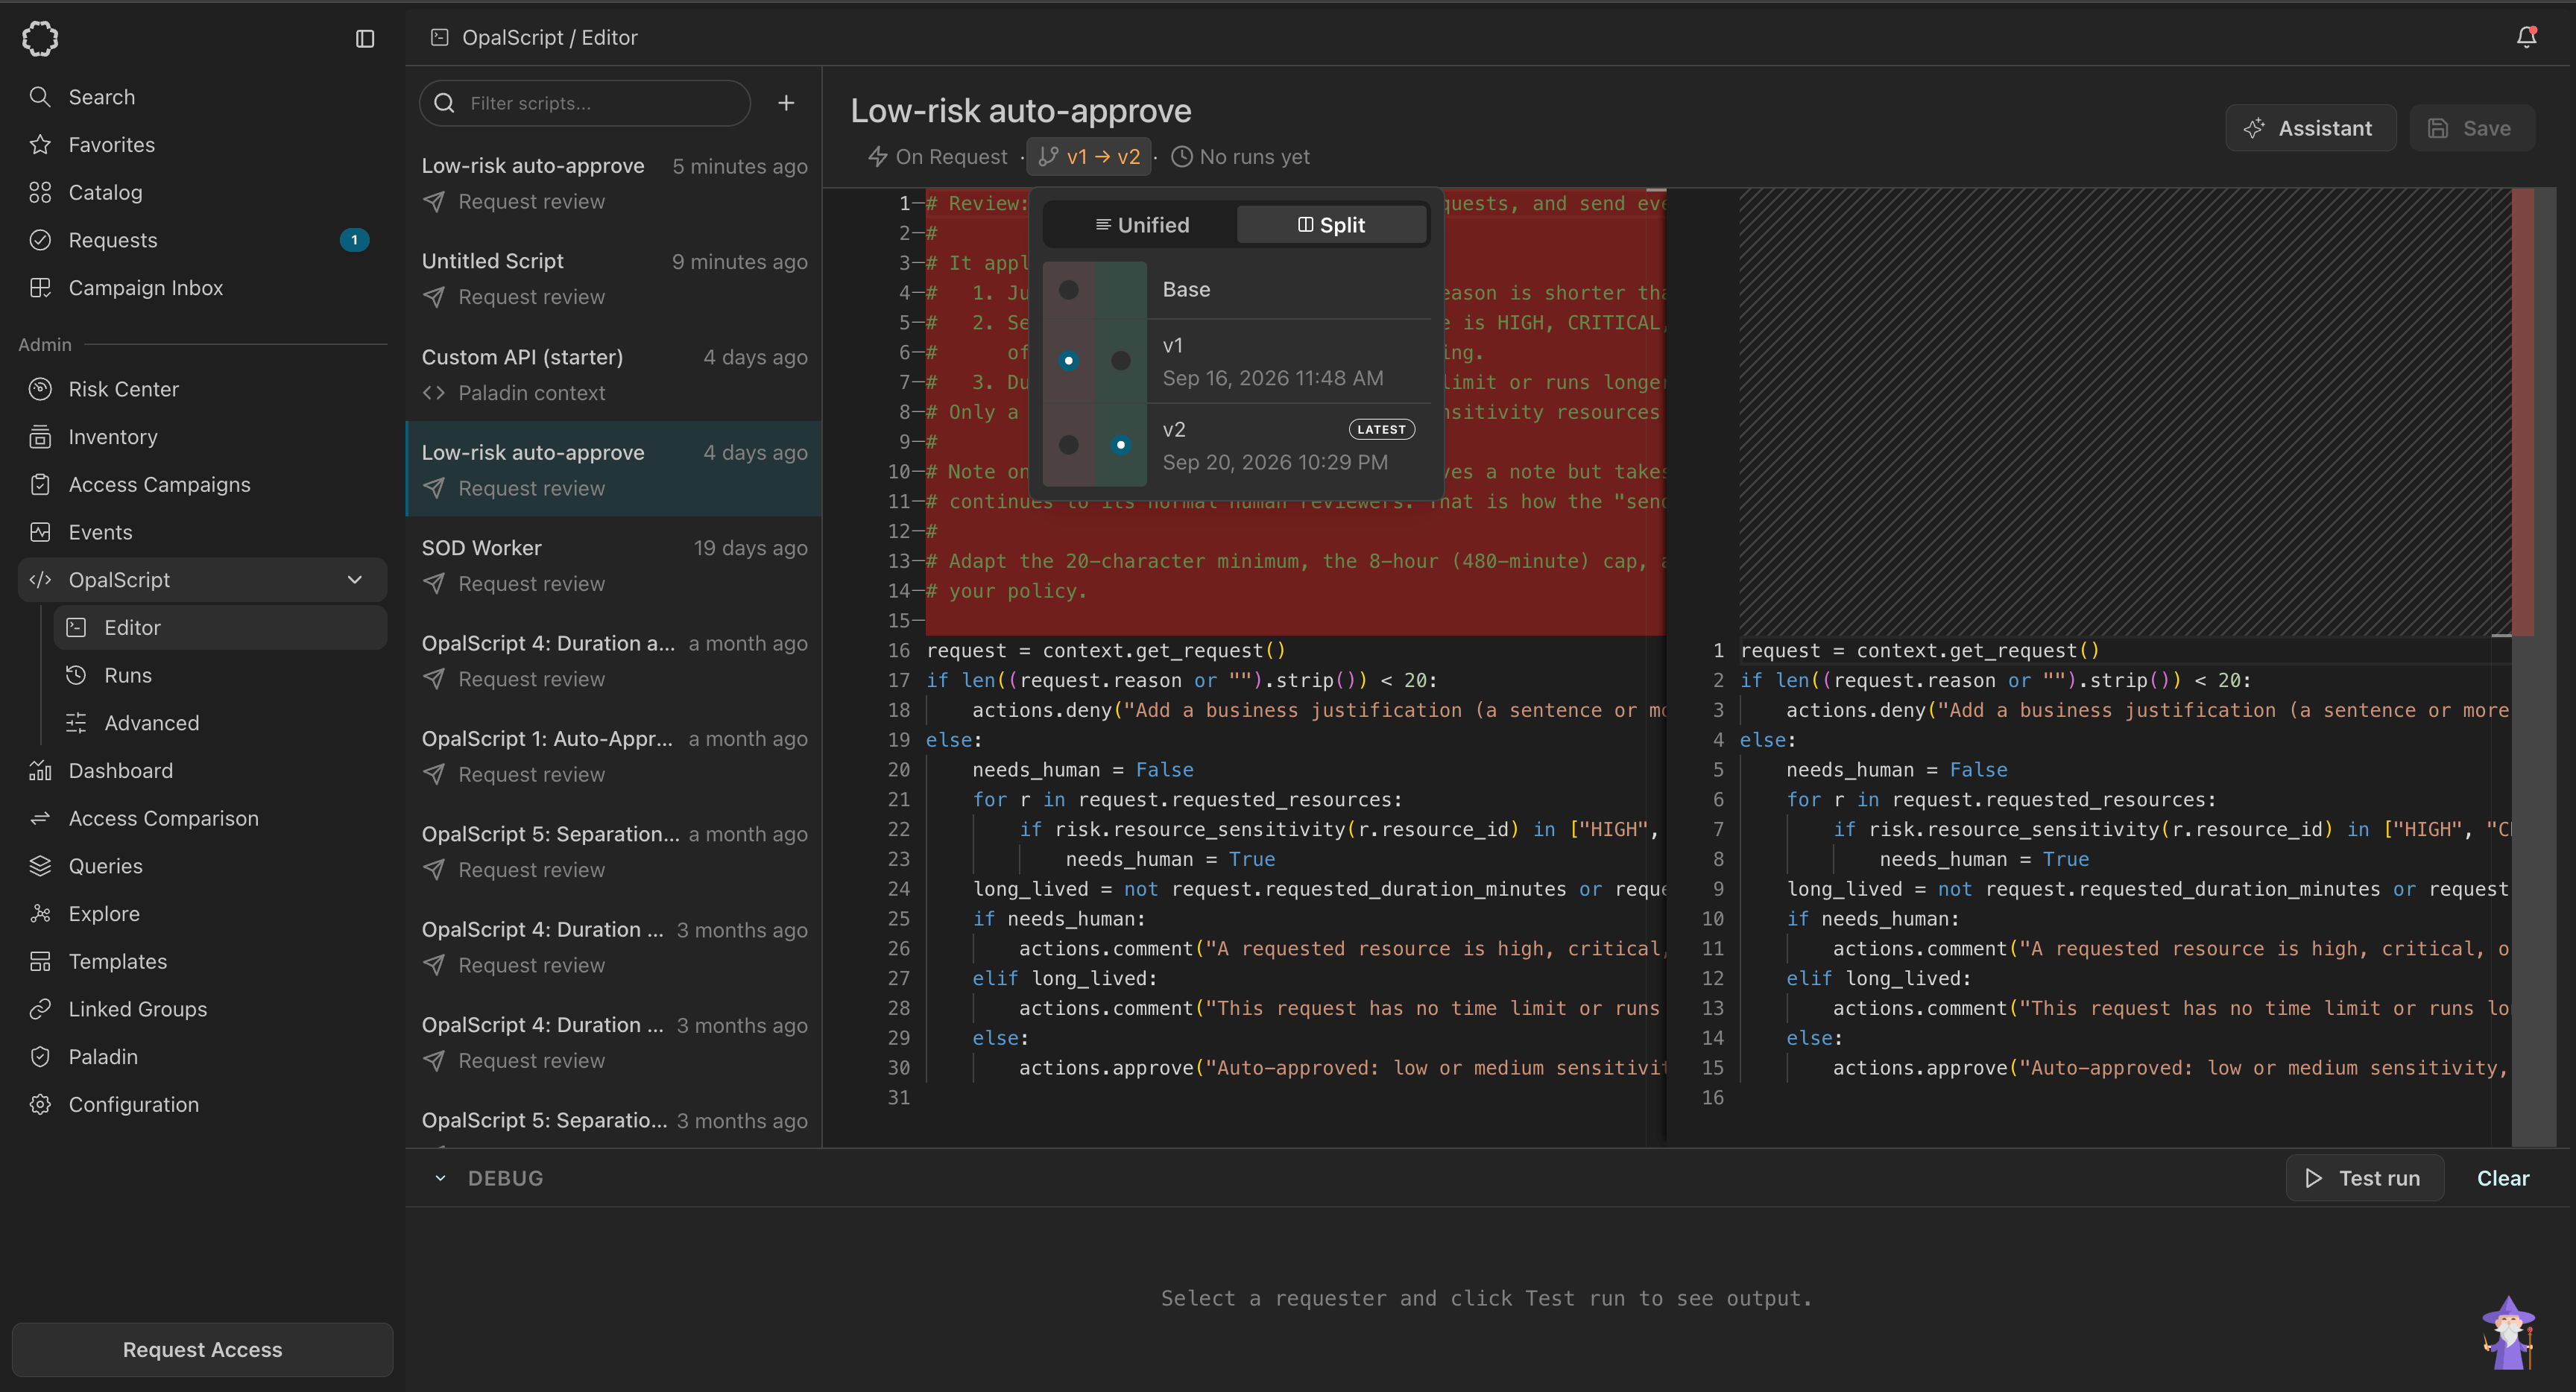Focus the Filter scripts input
This screenshot has width=2576, height=1392.
tap(585, 103)
